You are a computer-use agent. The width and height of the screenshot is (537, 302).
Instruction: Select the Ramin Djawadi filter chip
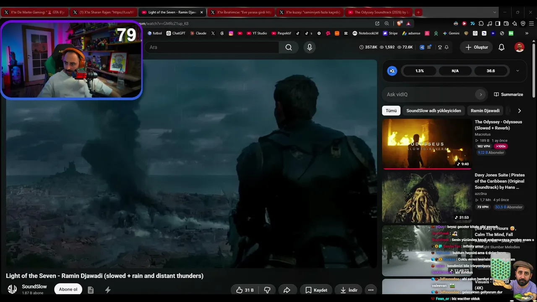[x=485, y=111]
